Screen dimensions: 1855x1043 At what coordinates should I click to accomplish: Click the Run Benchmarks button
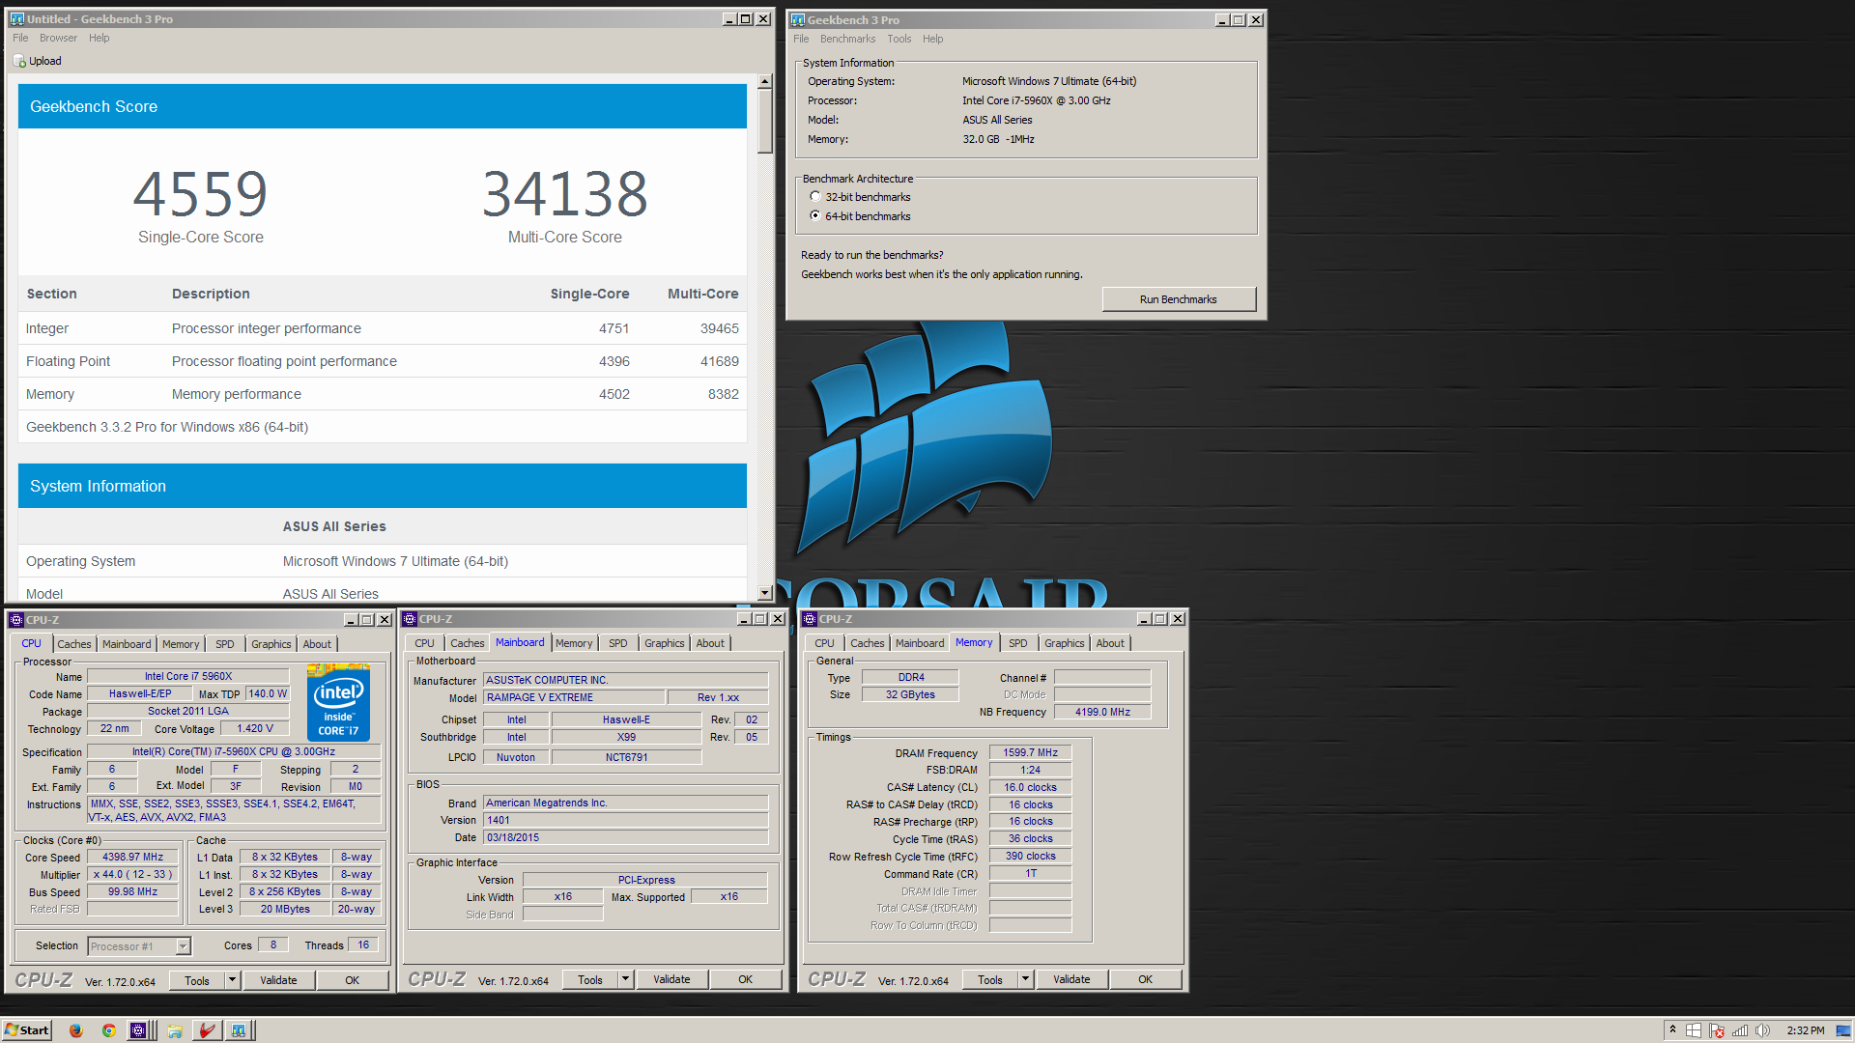(x=1179, y=299)
